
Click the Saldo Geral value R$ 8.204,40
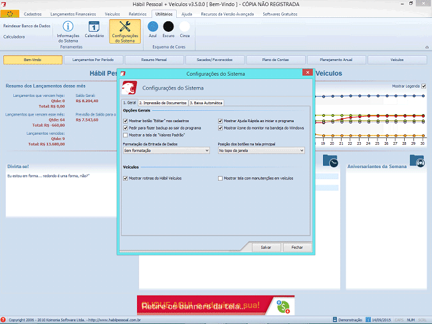point(87,101)
